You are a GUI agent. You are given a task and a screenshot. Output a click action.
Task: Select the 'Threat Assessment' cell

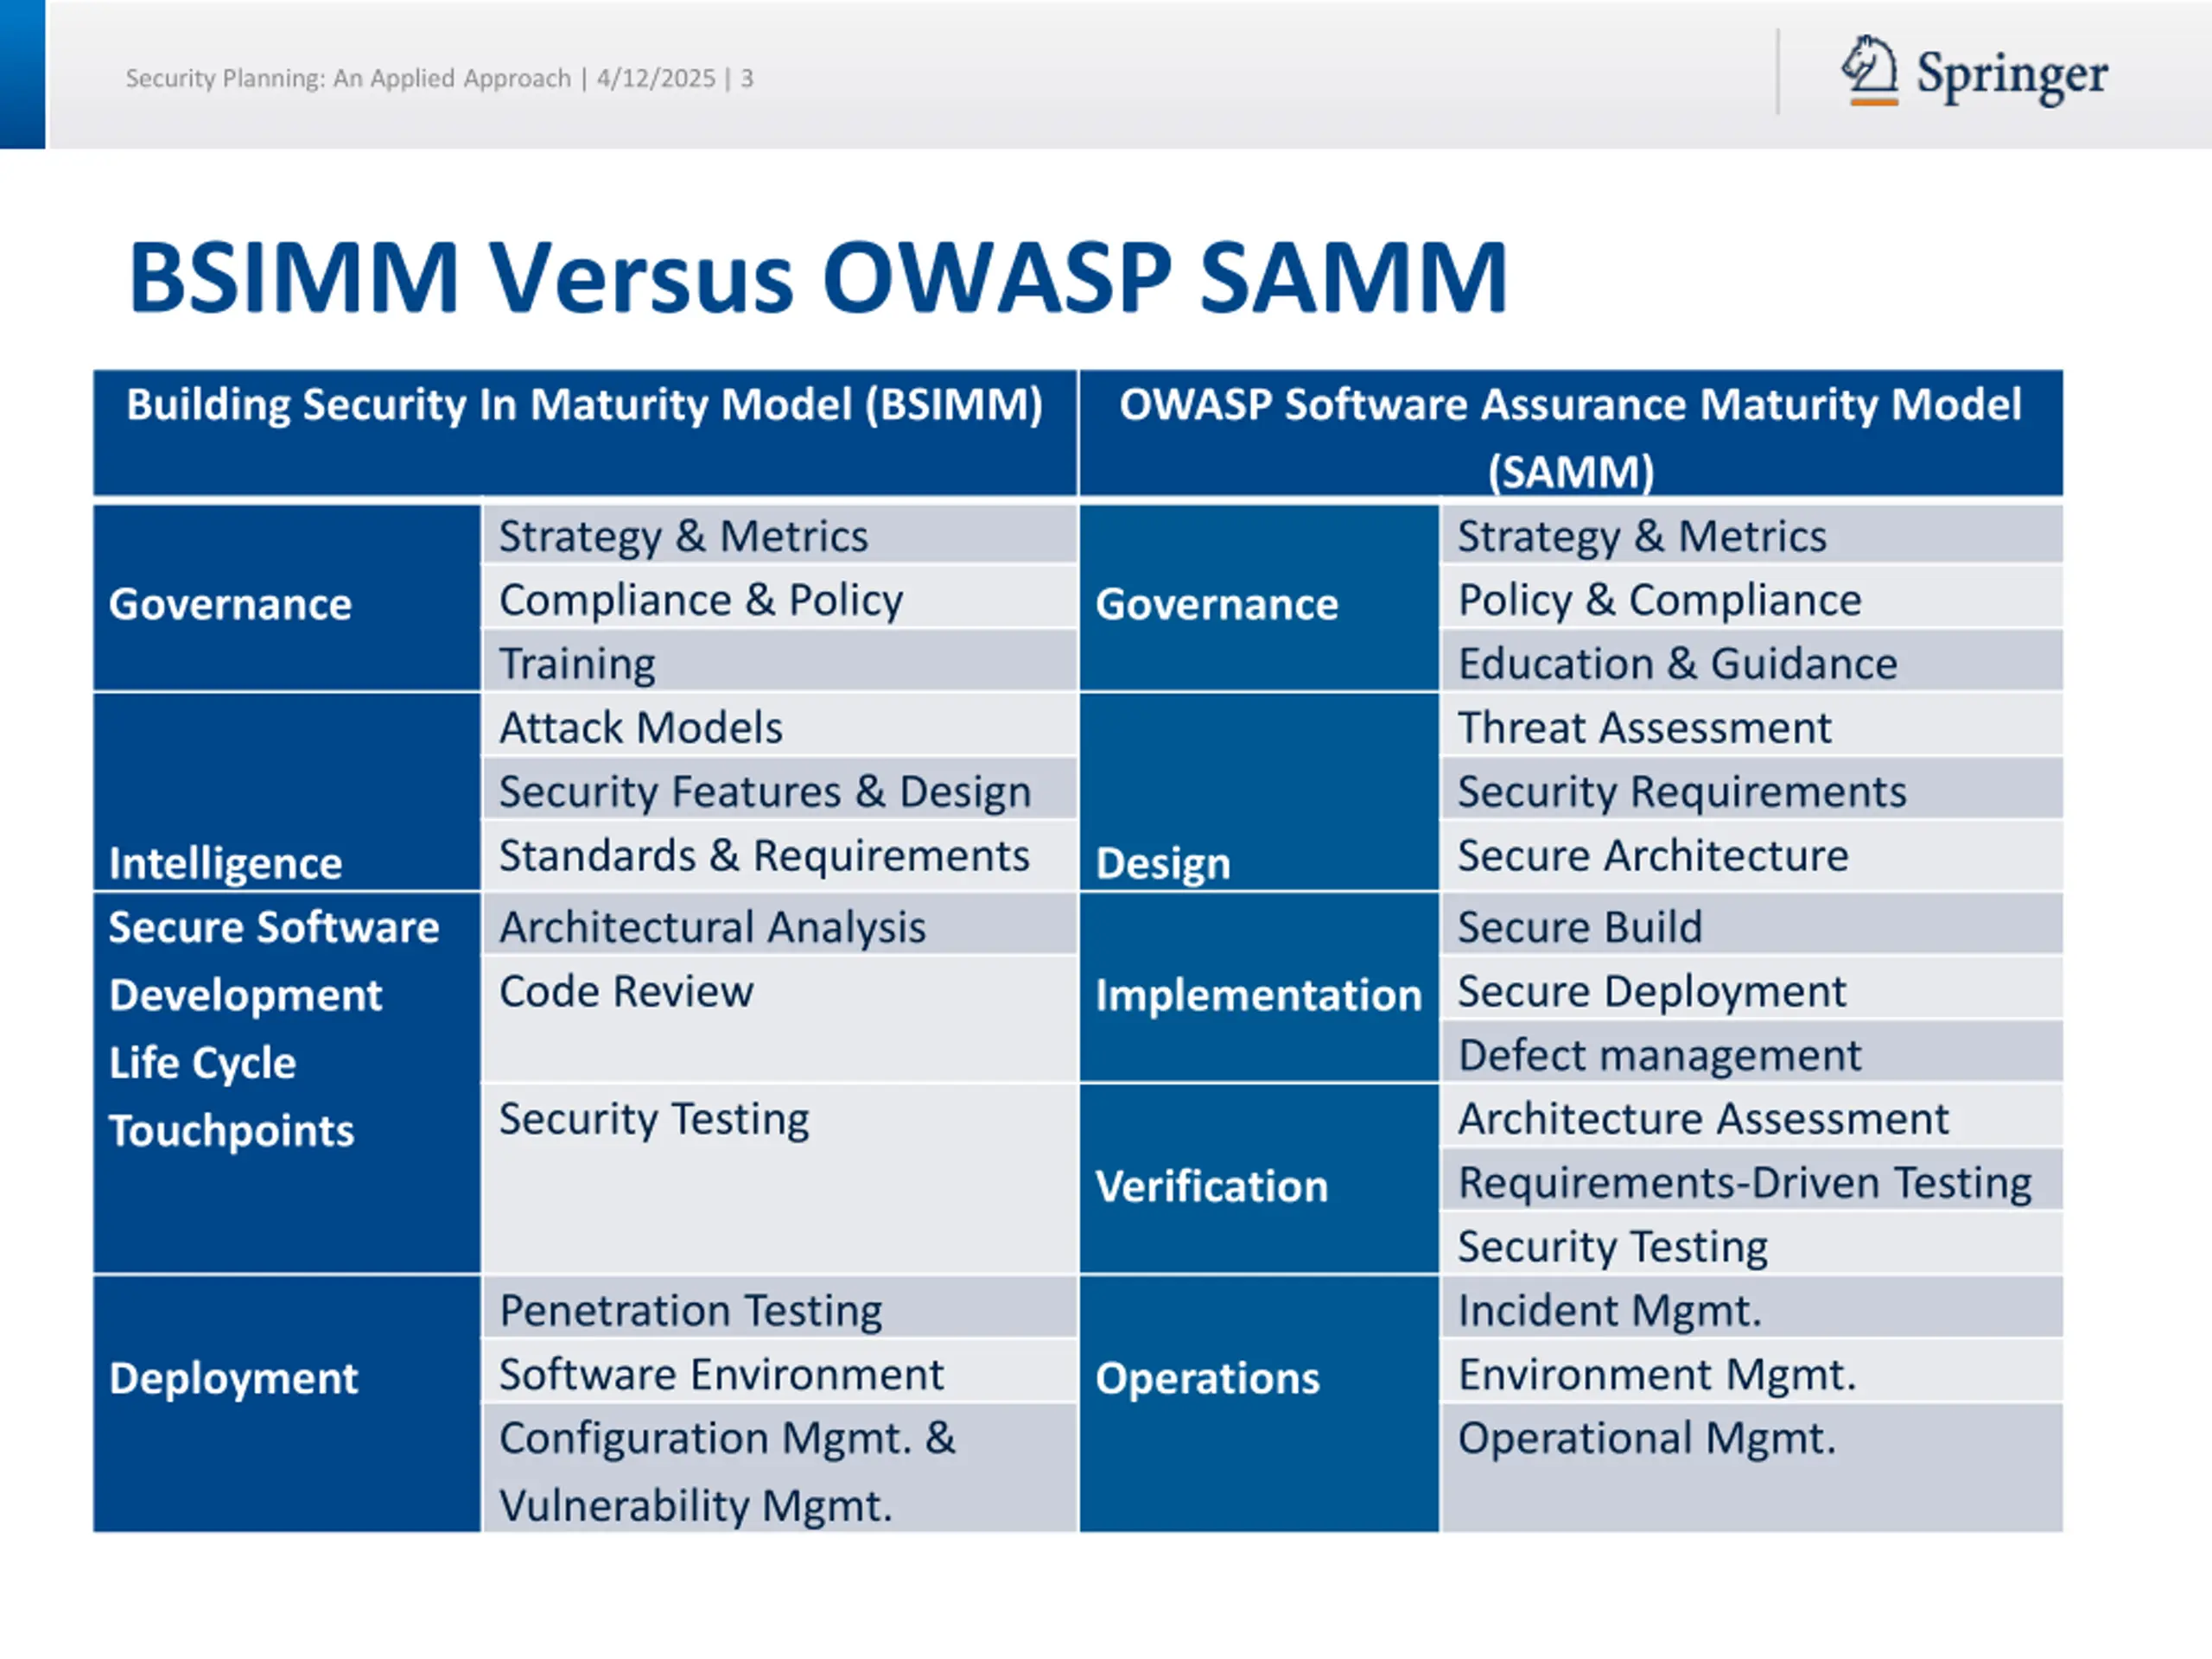click(x=1752, y=724)
